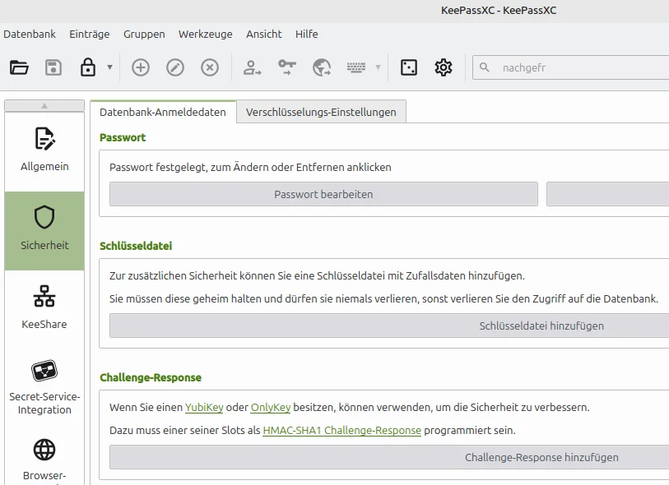Open the password generator dice icon
This screenshot has height=485, width=669.
tap(409, 67)
